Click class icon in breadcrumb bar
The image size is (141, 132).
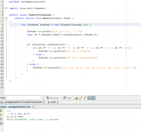point(2,102)
